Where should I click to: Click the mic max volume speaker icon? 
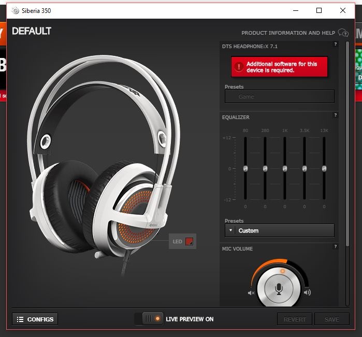click(x=307, y=293)
